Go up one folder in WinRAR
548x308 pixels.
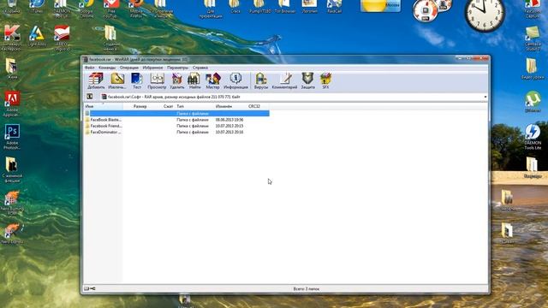coord(89,97)
